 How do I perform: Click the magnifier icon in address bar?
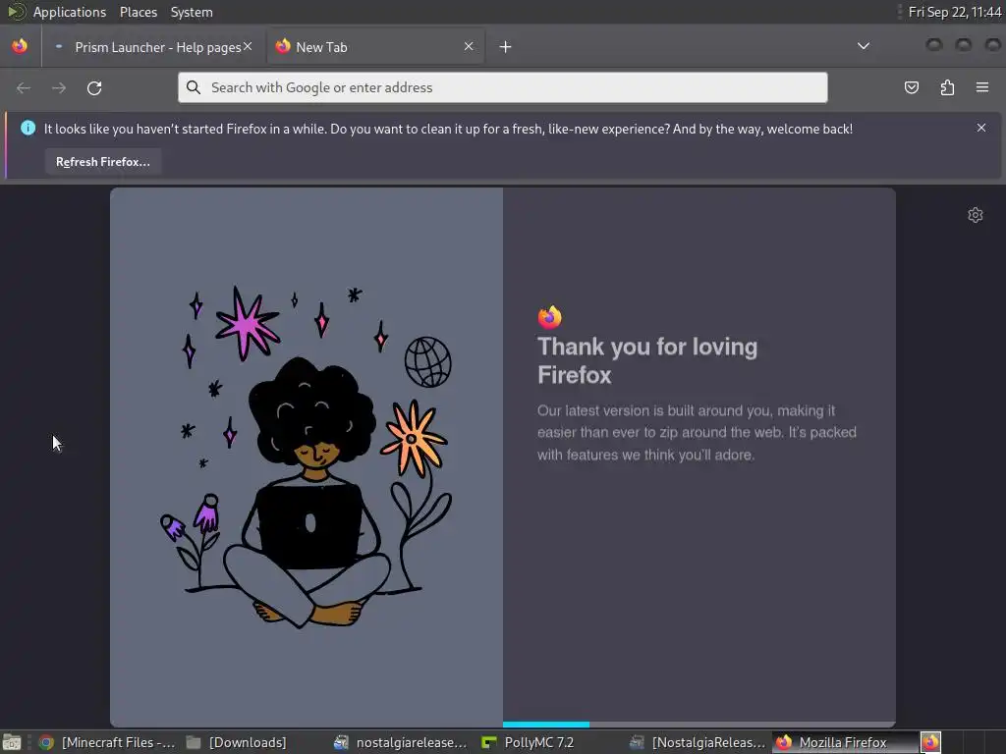pyautogui.click(x=194, y=87)
